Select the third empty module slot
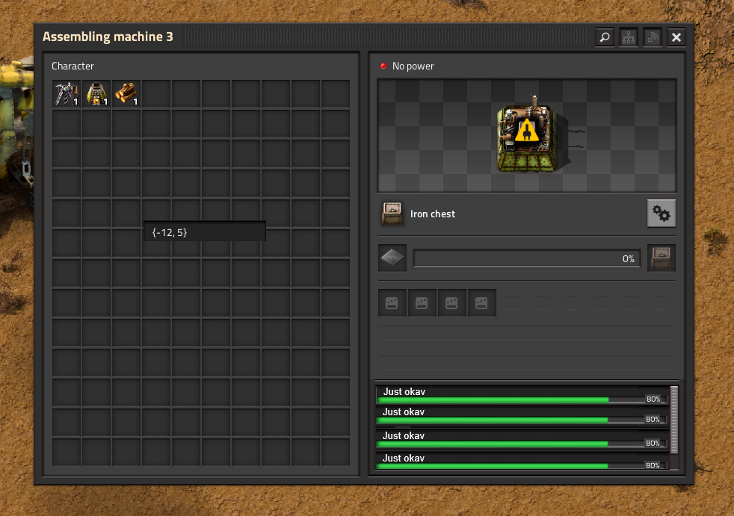Viewport: 734px width, 516px height. click(451, 303)
